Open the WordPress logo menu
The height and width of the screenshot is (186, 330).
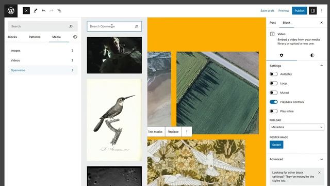pos(11,11)
